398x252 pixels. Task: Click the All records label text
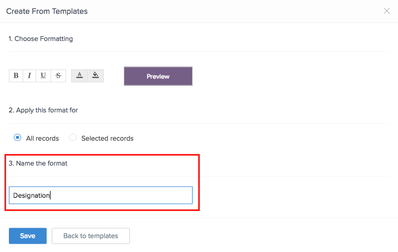42,138
